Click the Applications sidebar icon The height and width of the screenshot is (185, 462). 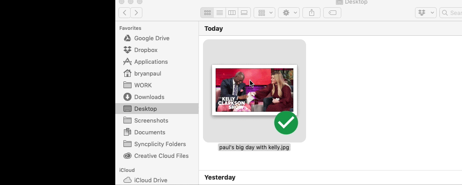click(127, 62)
